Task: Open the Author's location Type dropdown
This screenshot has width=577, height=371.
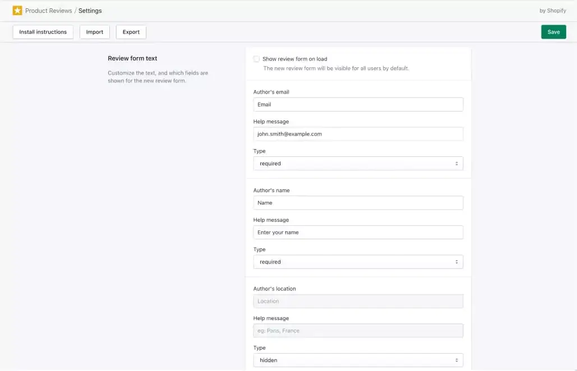Action: click(358, 360)
